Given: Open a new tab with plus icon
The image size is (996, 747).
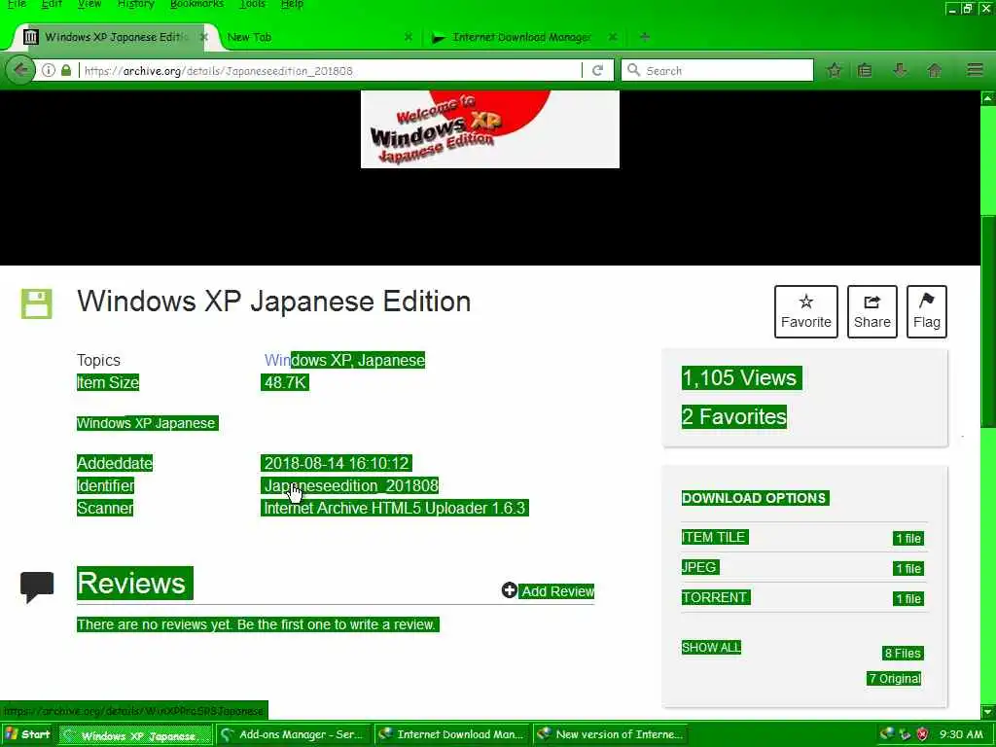Looking at the screenshot, I should point(645,37).
